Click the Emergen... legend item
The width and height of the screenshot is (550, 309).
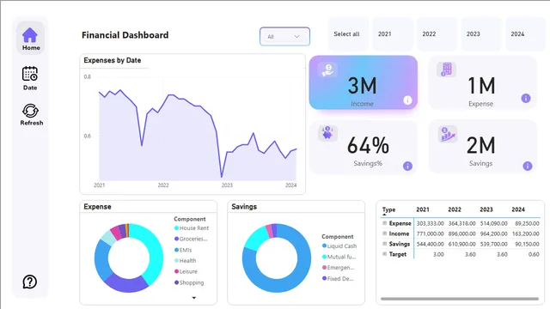click(338, 268)
